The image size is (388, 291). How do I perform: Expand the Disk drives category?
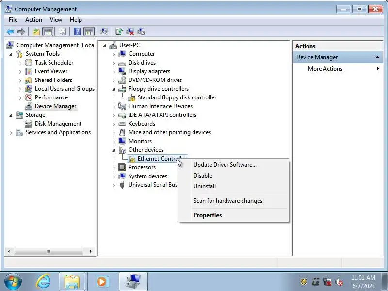(x=113, y=63)
